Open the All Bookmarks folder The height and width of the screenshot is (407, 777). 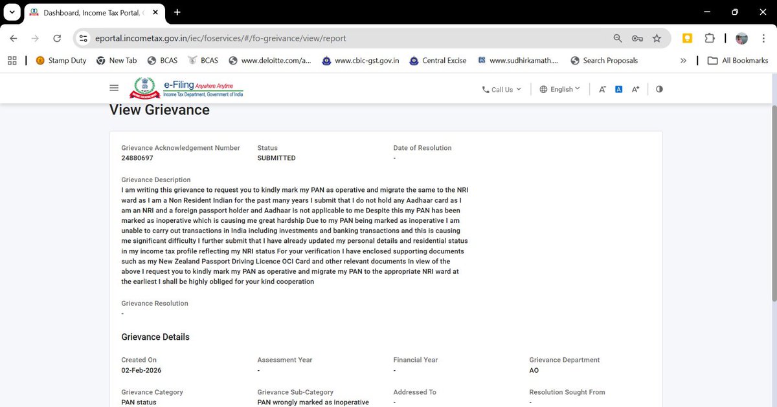pos(738,60)
